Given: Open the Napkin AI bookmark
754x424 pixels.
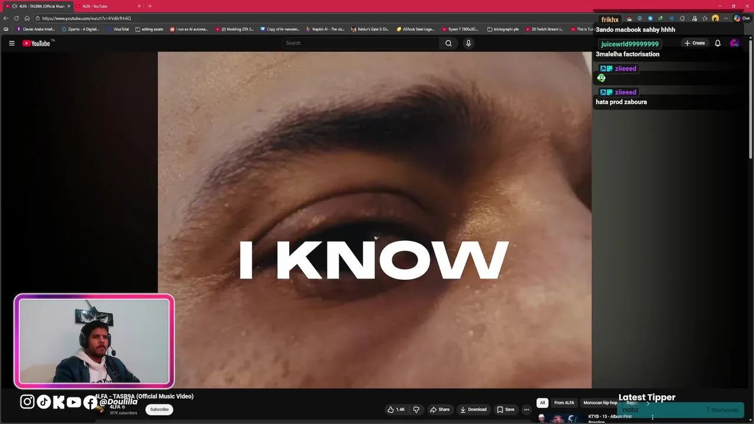Looking at the screenshot, I should click(325, 29).
